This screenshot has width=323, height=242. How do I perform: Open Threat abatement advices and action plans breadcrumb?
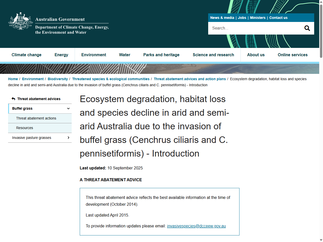(x=190, y=79)
